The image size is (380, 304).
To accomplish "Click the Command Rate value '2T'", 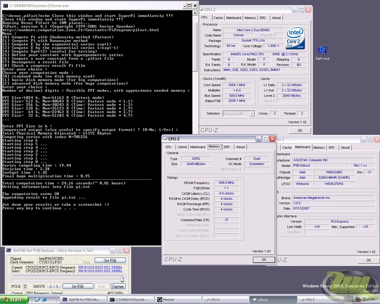I will (226, 220).
